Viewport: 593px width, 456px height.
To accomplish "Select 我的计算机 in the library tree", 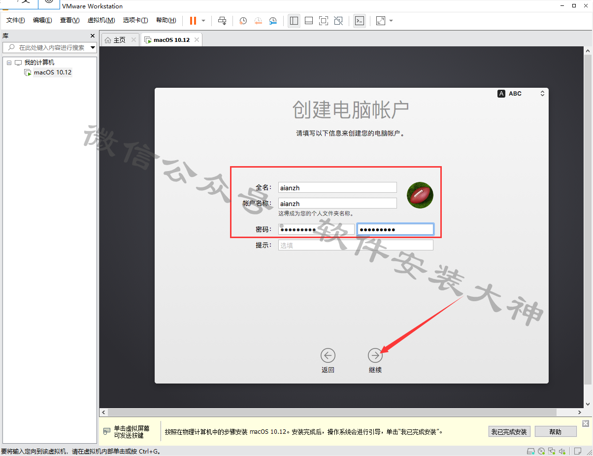I will point(39,63).
